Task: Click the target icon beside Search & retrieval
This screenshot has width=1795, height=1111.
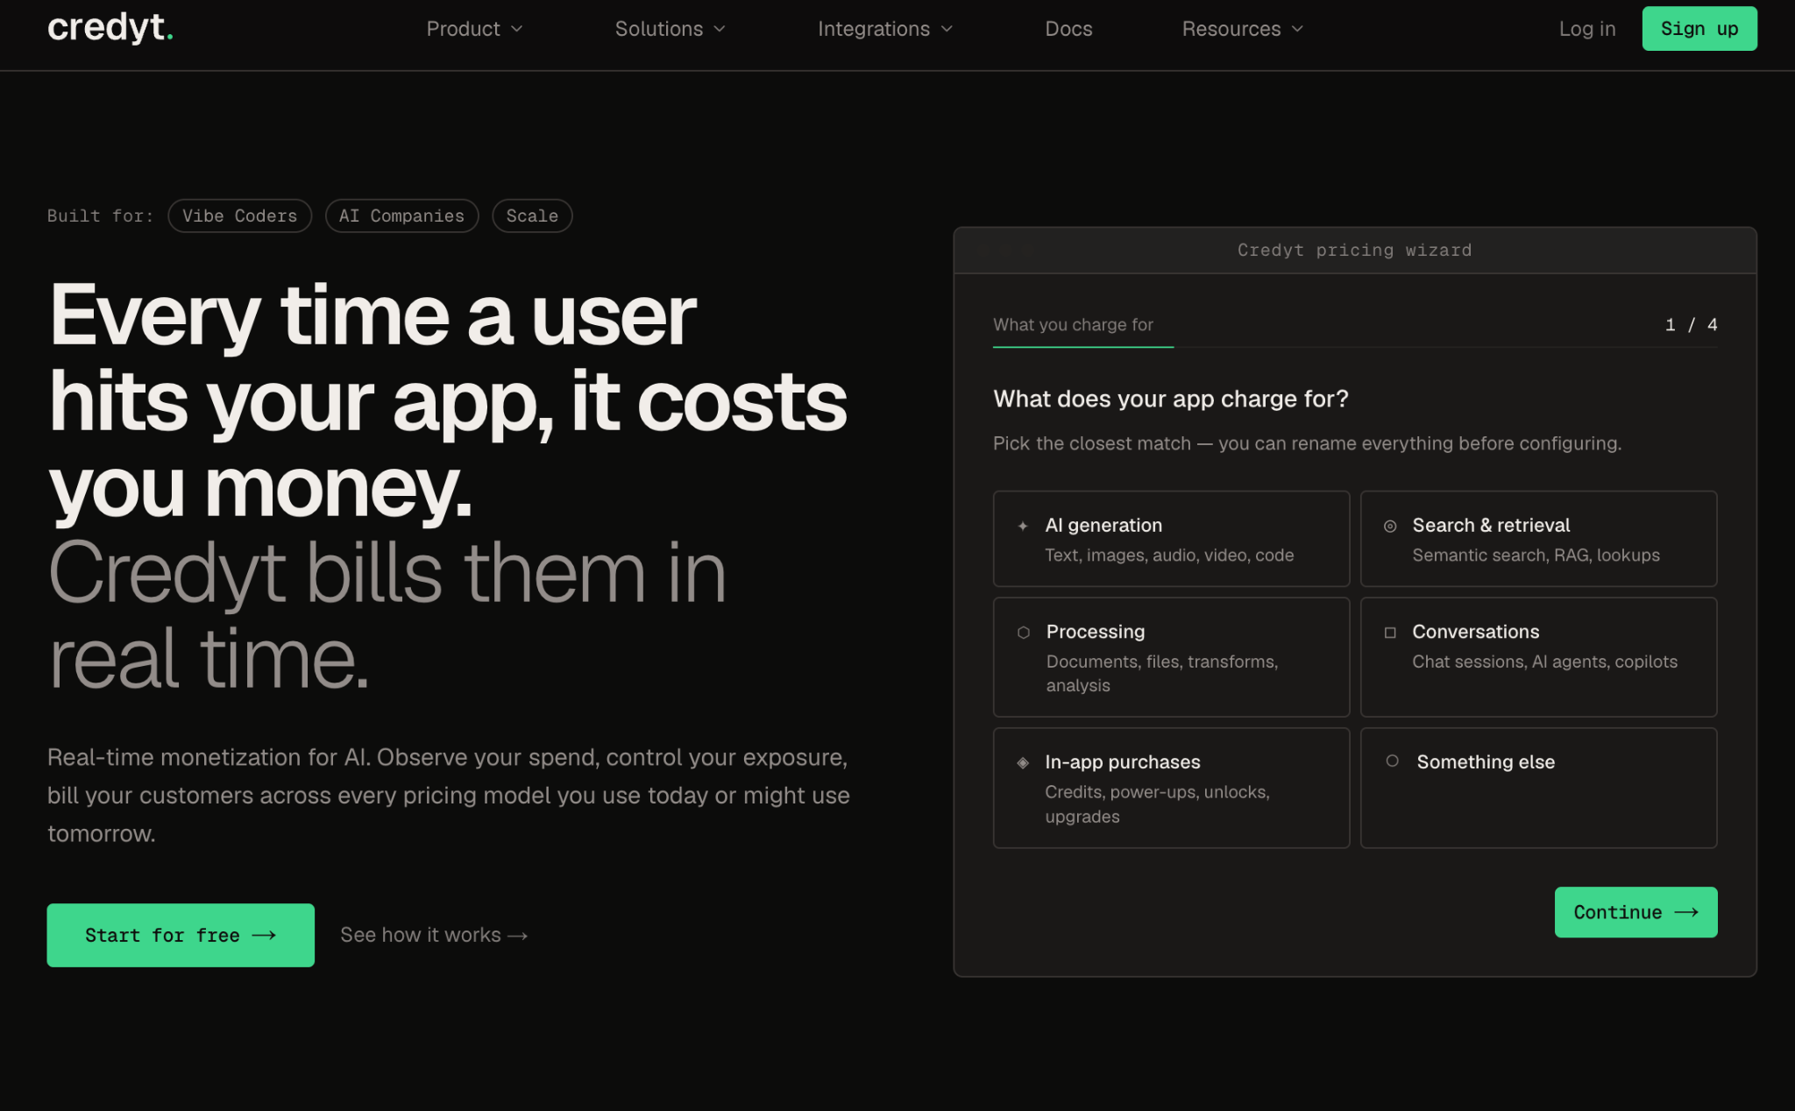Action: (1390, 526)
